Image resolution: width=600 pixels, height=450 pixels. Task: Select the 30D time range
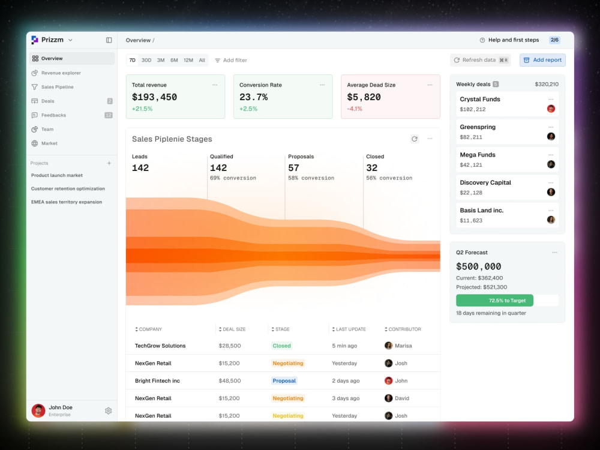[146, 60]
